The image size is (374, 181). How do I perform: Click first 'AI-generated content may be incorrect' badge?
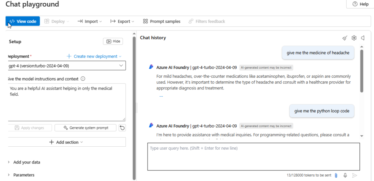coord(266,68)
